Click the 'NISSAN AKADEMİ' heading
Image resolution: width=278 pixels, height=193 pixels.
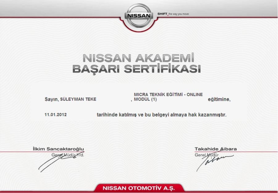[x=138, y=58]
